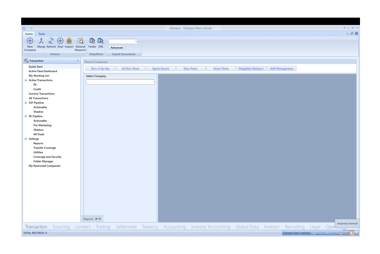Switch to the Tools ribbon tab
This screenshot has height=254, width=380.
coord(42,34)
